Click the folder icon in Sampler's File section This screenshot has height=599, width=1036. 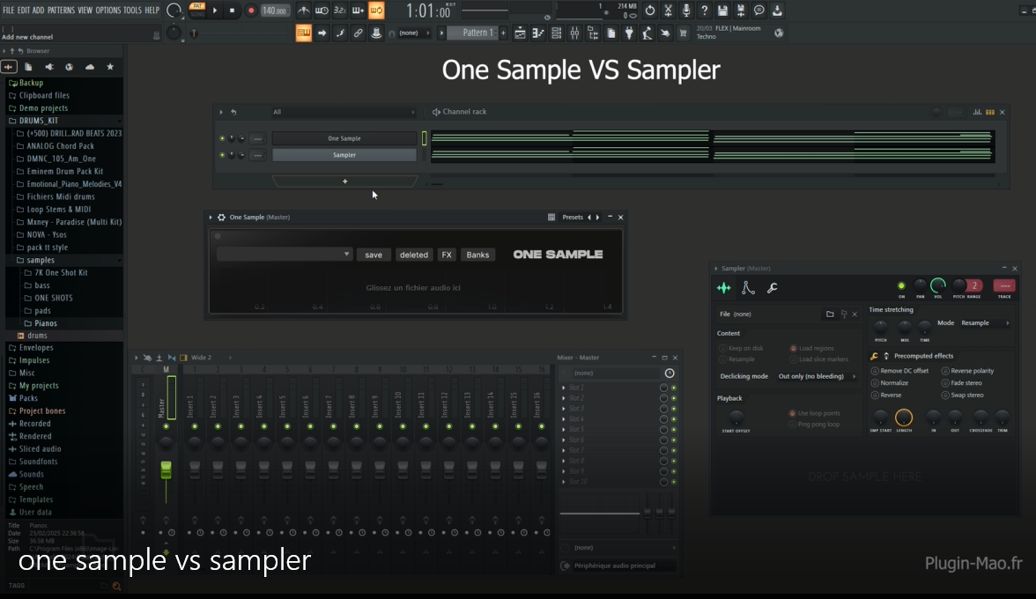(829, 314)
